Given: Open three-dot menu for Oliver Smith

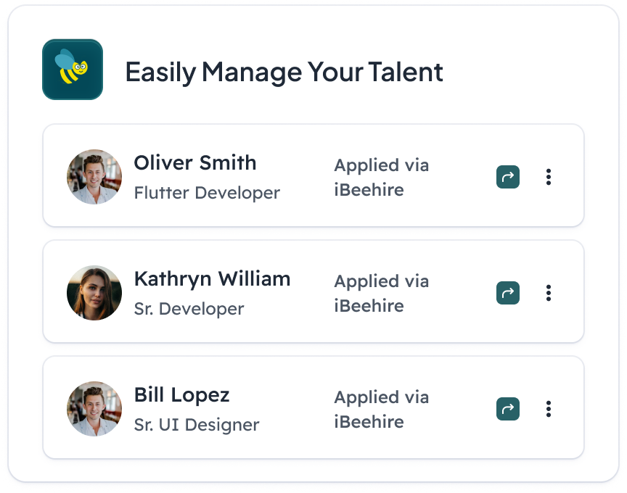Looking at the screenshot, I should [x=549, y=177].
